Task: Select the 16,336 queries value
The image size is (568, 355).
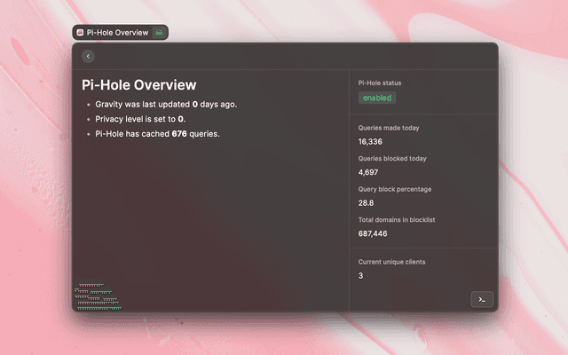Action: [370, 141]
